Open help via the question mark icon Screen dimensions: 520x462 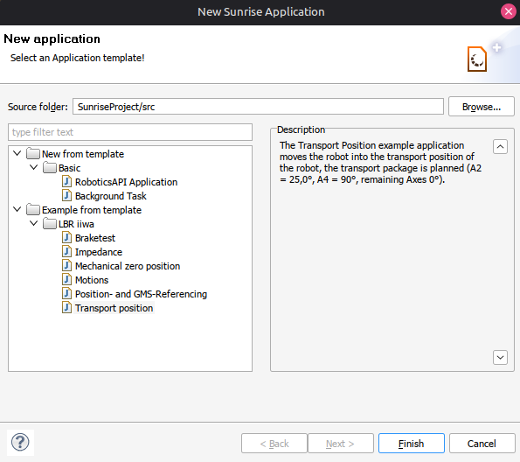[20, 443]
